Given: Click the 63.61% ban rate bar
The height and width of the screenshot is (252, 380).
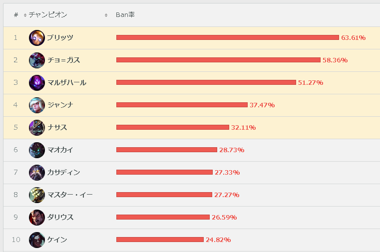Looking at the screenshot, I should point(228,37).
